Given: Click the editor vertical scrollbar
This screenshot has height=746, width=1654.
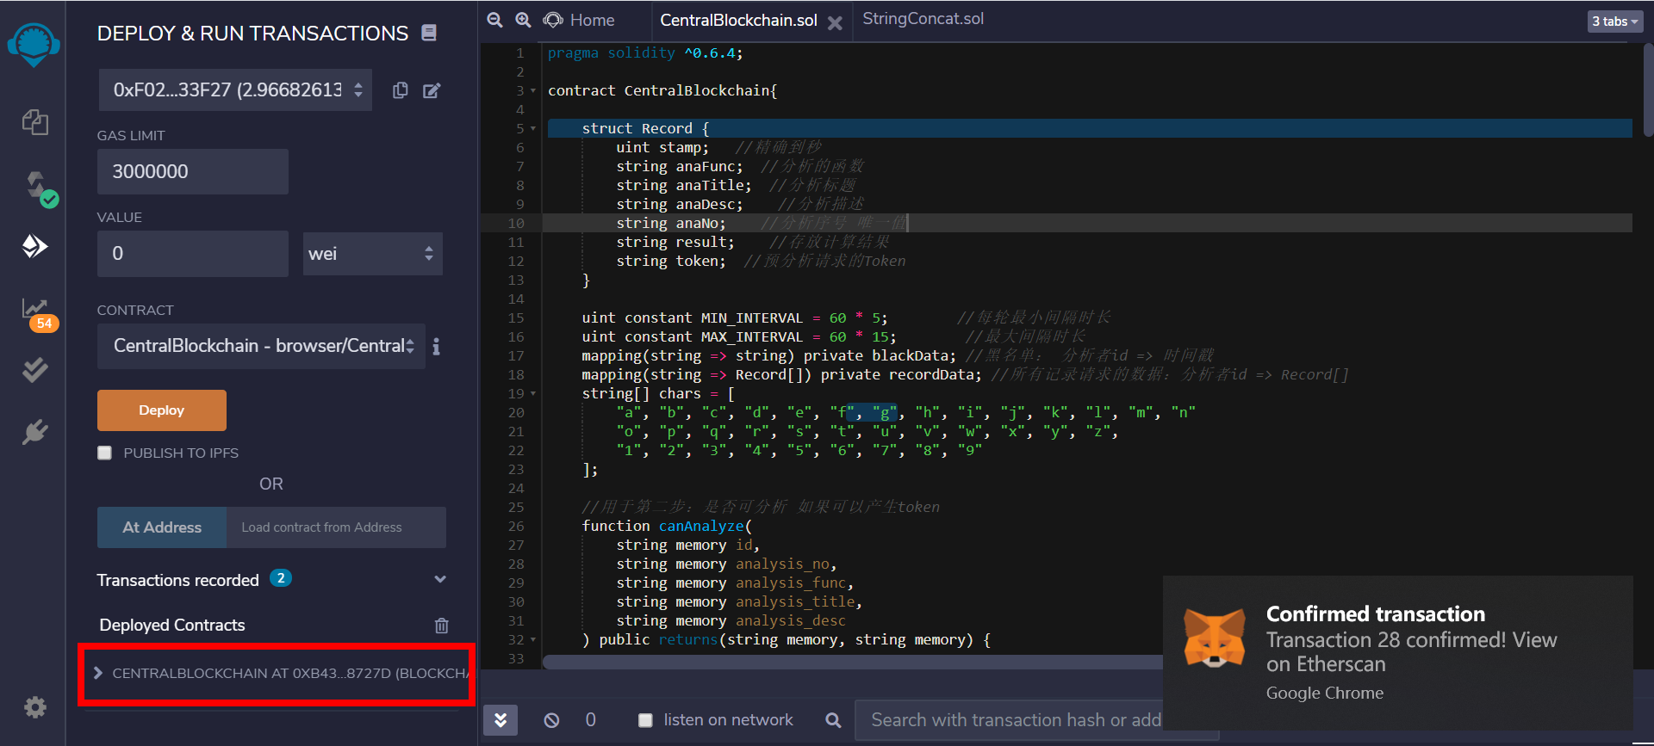Looking at the screenshot, I should [x=1648, y=90].
